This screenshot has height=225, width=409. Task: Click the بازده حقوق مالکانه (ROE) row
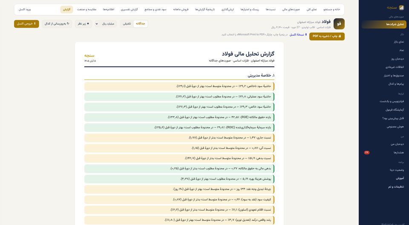179,117
